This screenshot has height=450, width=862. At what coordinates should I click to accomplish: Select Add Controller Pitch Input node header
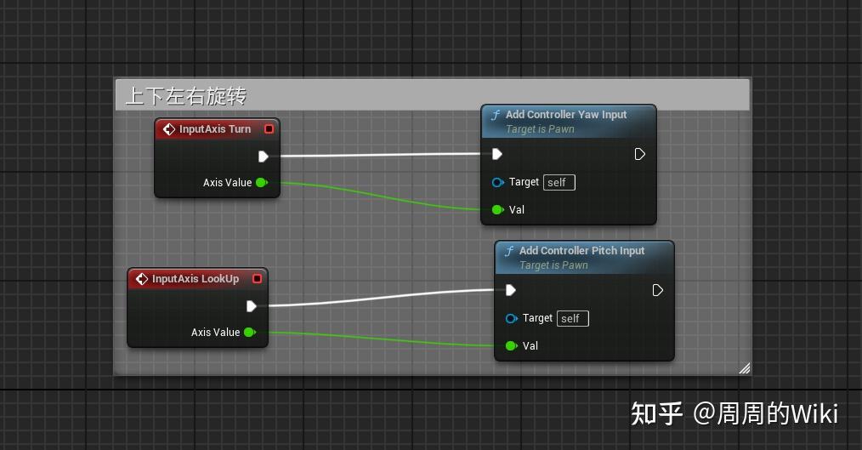[584, 258]
